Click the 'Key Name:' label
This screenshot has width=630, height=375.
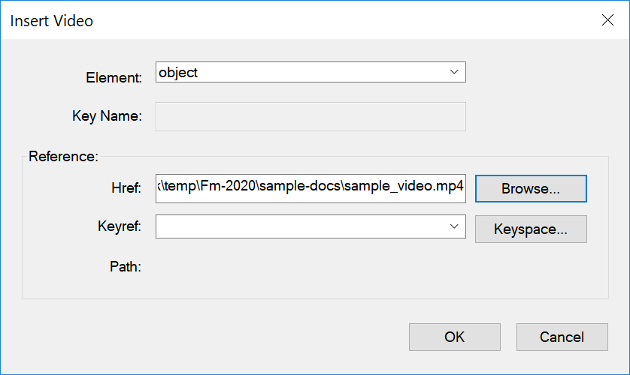coord(106,116)
